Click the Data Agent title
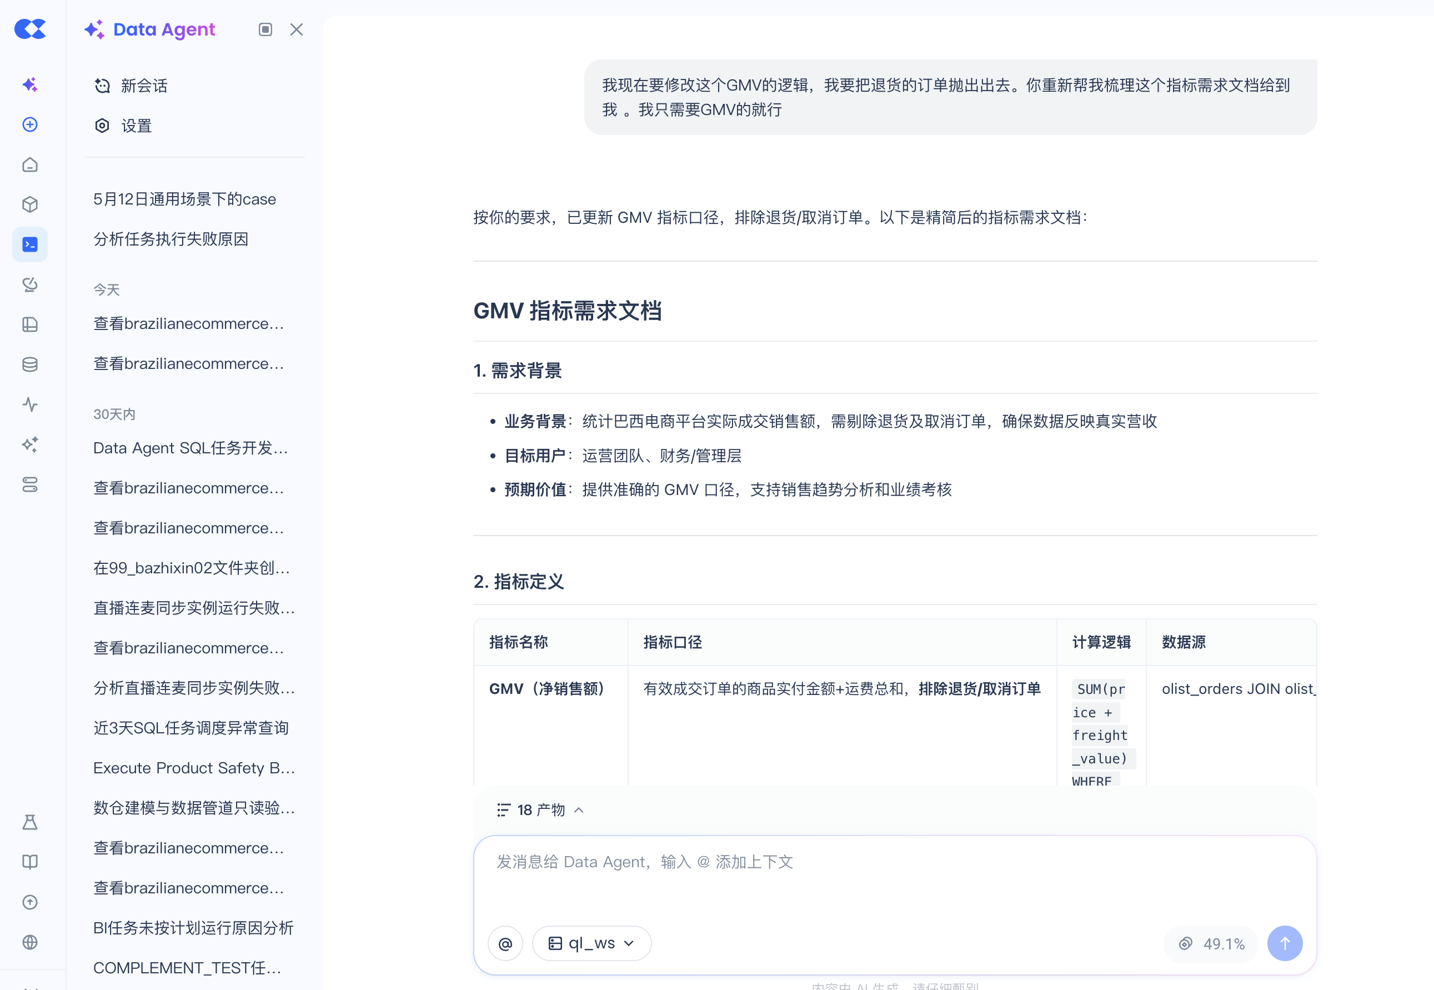 coord(164,29)
